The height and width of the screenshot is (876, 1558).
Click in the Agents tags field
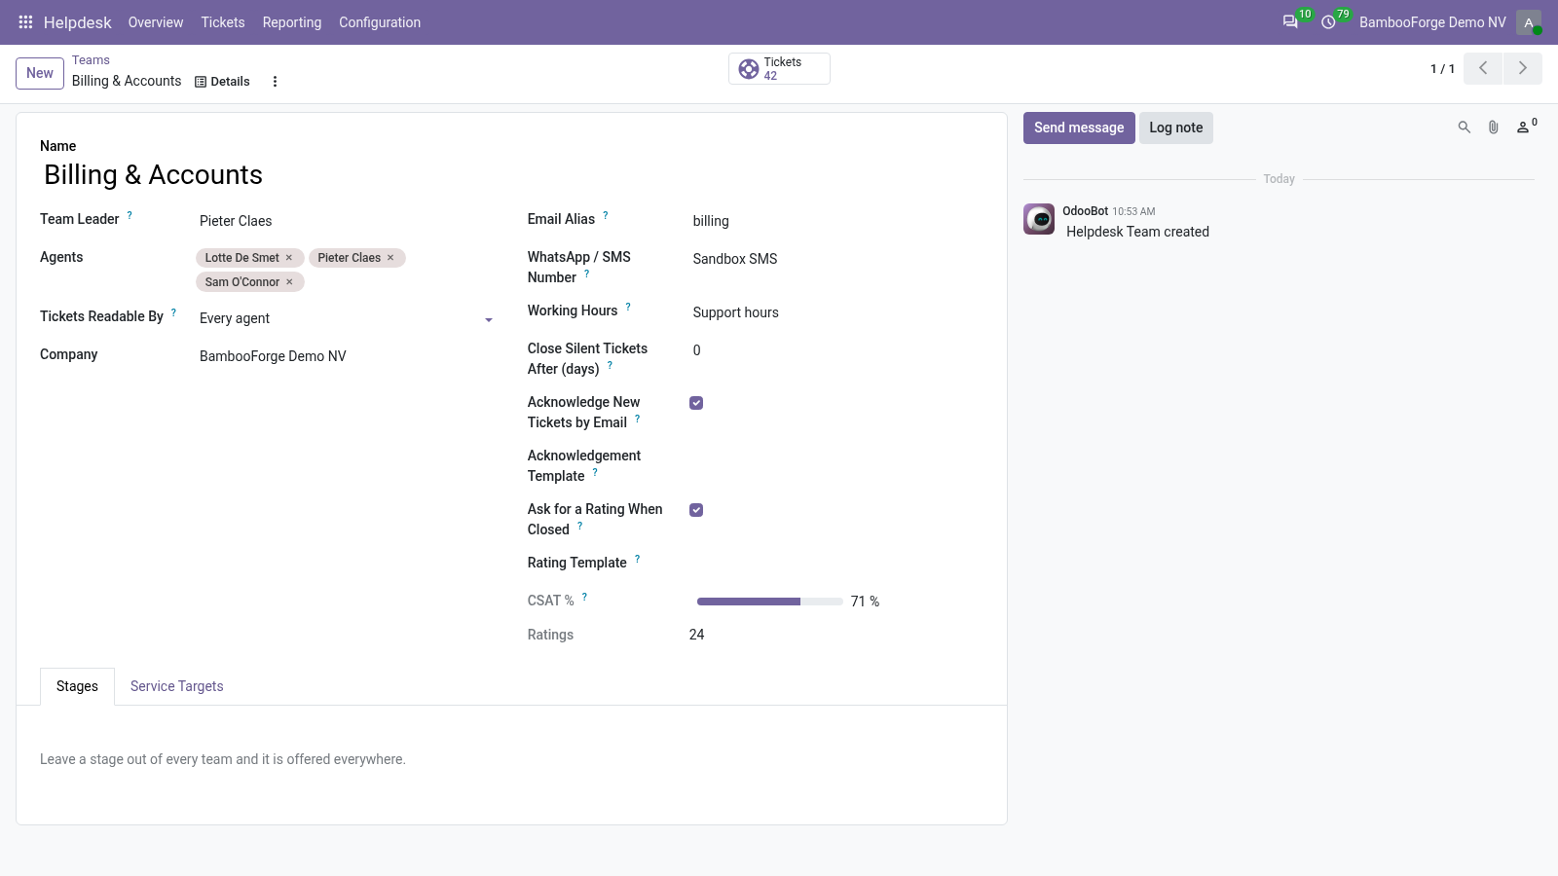346,270
